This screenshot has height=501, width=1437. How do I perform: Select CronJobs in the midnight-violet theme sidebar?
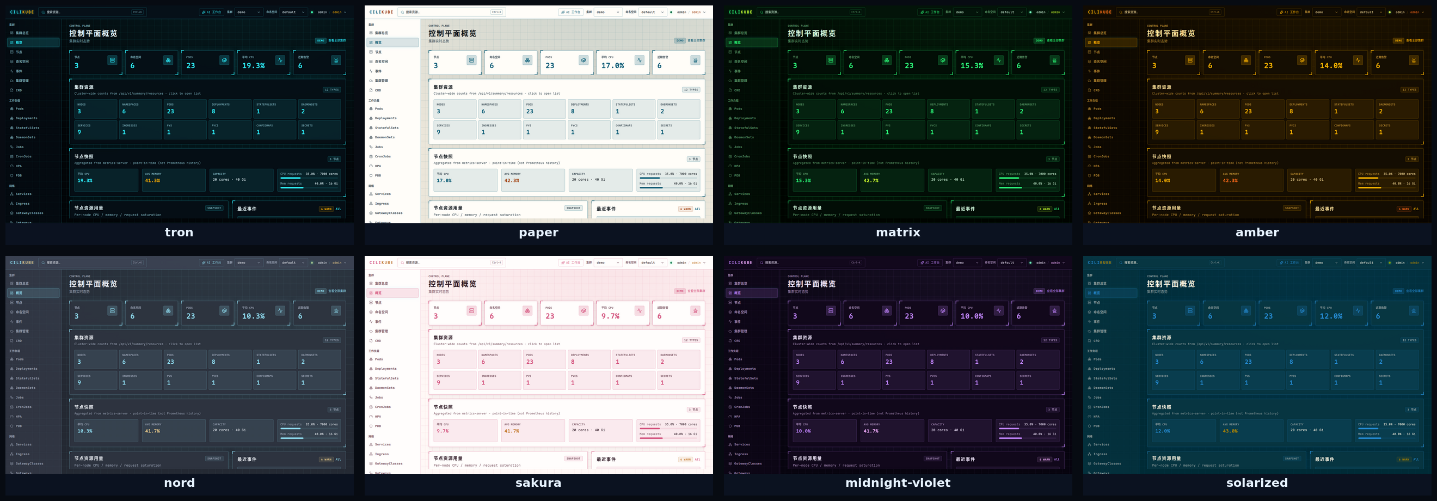tap(742, 407)
